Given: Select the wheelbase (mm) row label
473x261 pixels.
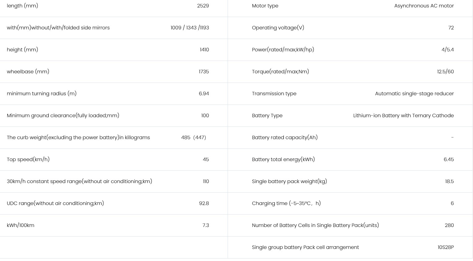Looking at the screenshot, I should click(28, 72).
